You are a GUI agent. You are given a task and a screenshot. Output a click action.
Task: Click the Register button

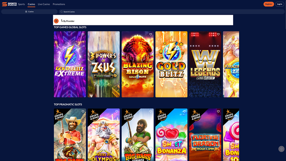(268, 4)
